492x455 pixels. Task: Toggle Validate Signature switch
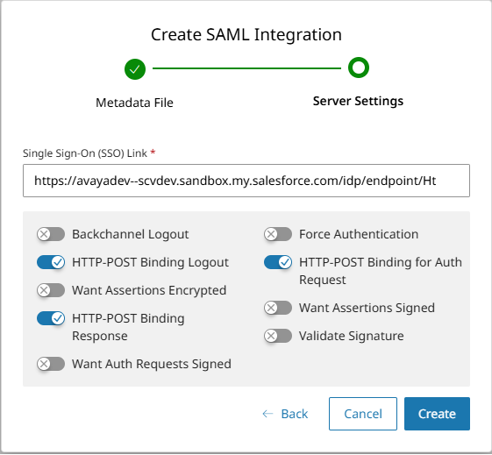coord(278,336)
